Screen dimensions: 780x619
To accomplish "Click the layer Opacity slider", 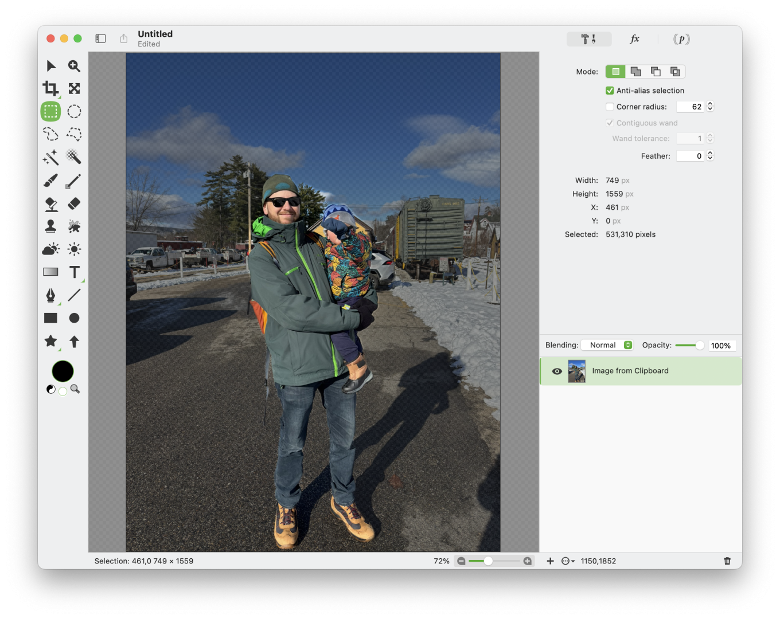I will [690, 345].
